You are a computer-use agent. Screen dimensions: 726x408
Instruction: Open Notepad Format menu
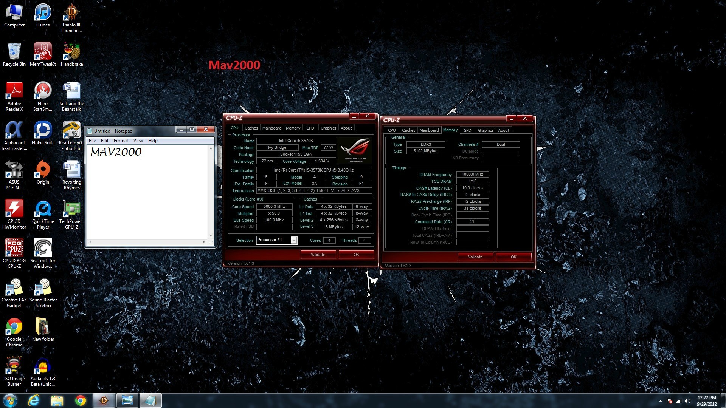(121, 141)
